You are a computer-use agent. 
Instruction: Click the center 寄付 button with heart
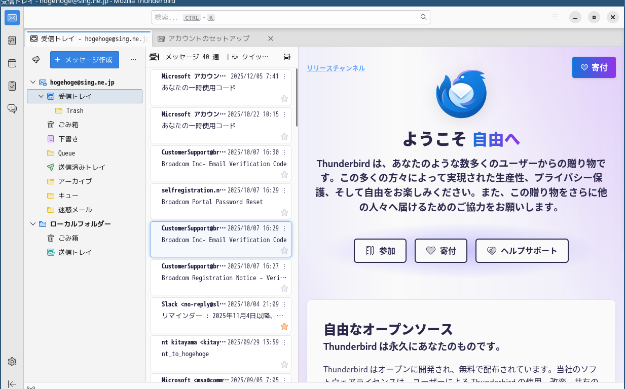click(441, 251)
